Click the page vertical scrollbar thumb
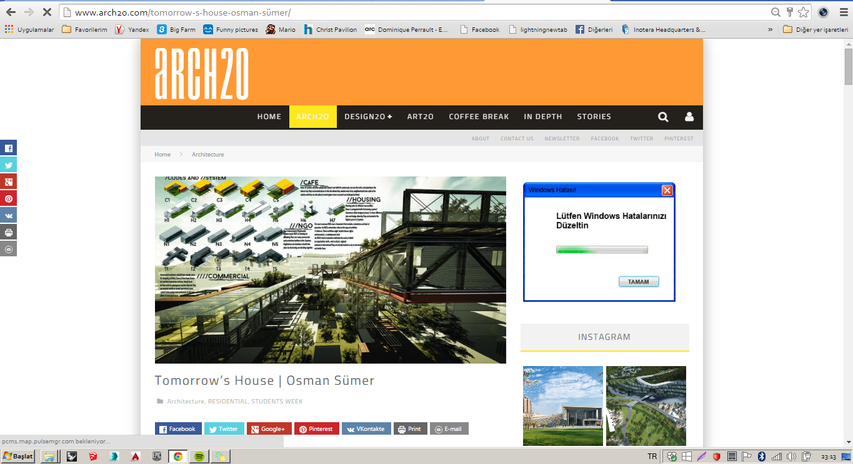This screenshot has height=464, width=853. (848, 65)
